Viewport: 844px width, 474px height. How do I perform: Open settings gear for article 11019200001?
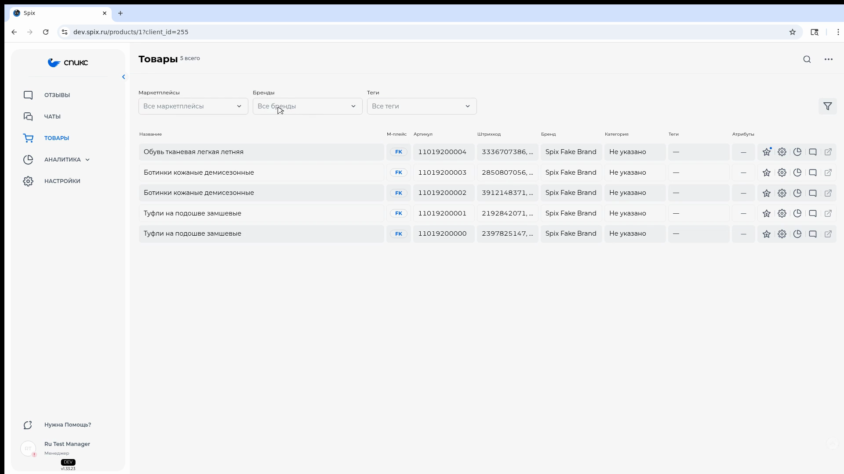point(782,213)
